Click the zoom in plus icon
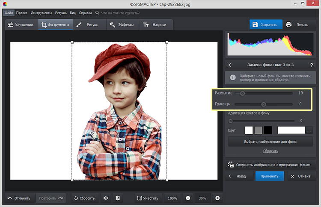Screen dimensions: 321x207 (x=217, y=198)
